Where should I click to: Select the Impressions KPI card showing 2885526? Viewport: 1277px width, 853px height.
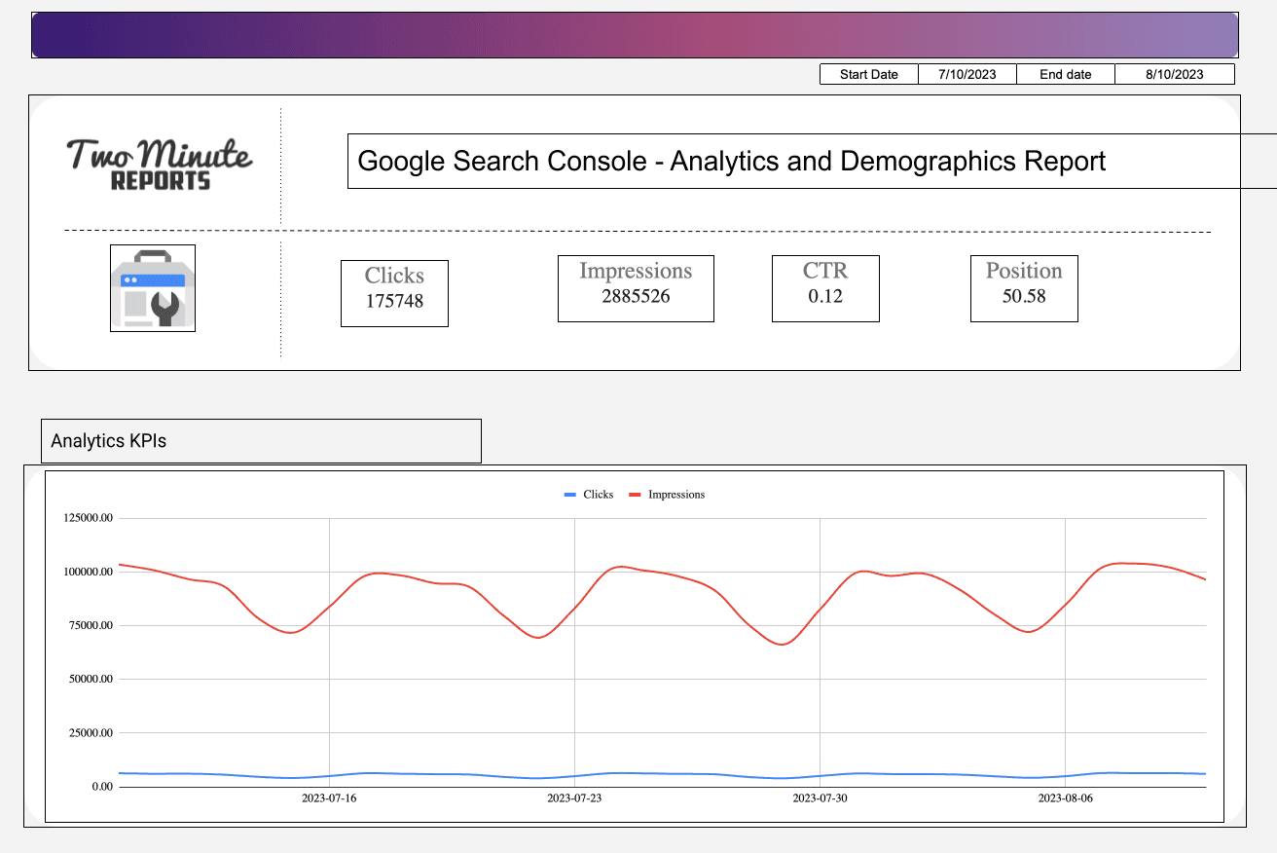pos(636,287)
